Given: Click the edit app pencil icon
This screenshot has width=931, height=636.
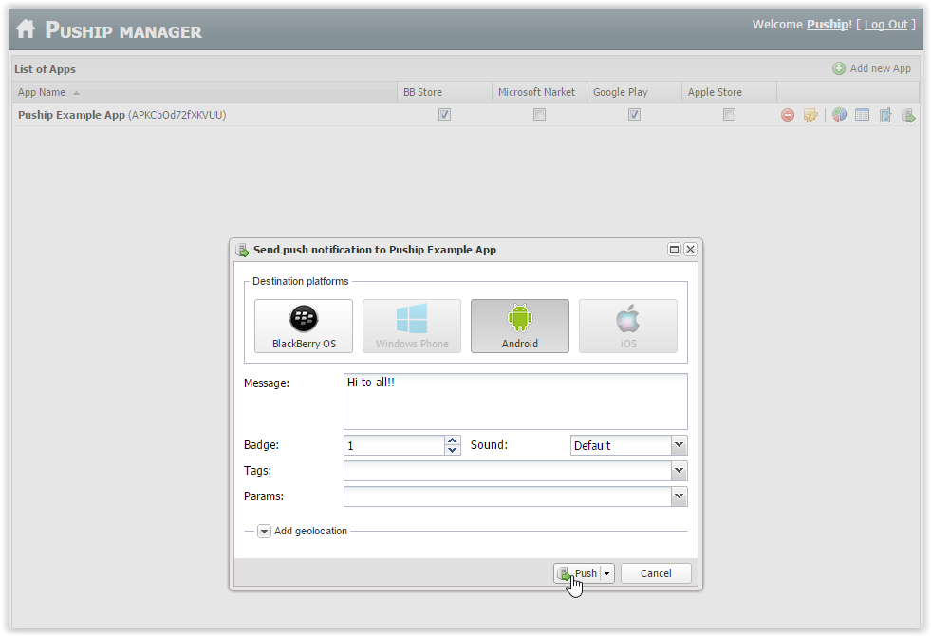Looking at the screenshot, I should pos(810,115).
